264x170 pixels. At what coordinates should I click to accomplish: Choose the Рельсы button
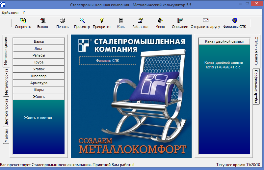coord(39,55)
